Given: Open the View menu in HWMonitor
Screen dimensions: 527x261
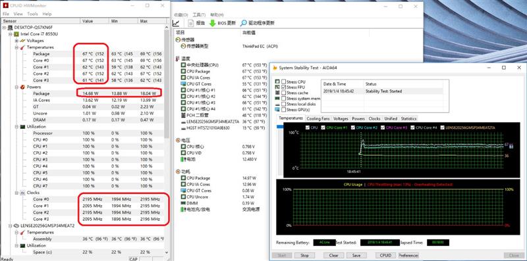Looking at the screenshot, I should tap(18, 14).
